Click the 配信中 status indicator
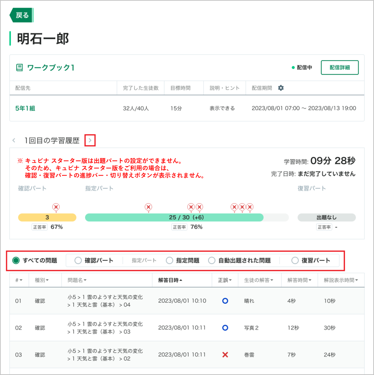This screenshot has width=374, height=375. click(x=302, y=68)
